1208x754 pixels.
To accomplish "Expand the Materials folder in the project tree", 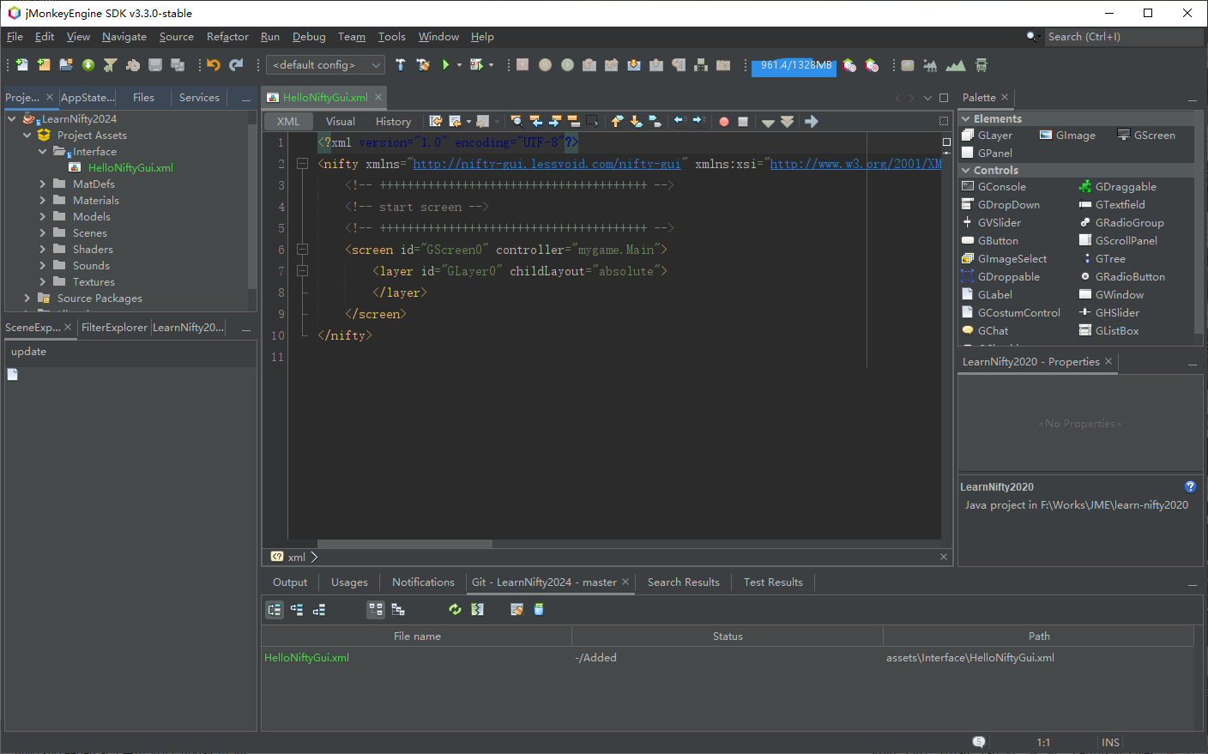I will point(43,201).
